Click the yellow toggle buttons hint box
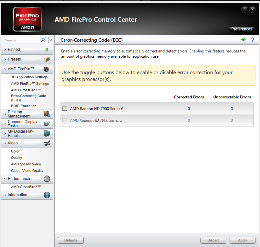The width and height of the screenshot is (260, 247). [157, 75]
